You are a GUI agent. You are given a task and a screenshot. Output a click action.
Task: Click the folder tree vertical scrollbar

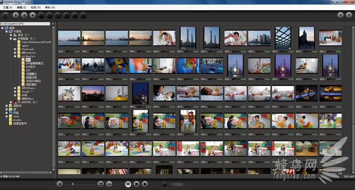click(x=54, y=99)
